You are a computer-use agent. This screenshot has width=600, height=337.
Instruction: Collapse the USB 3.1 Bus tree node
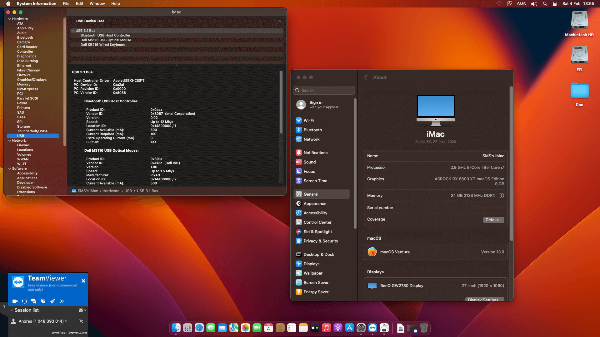[x=73, y=31]
